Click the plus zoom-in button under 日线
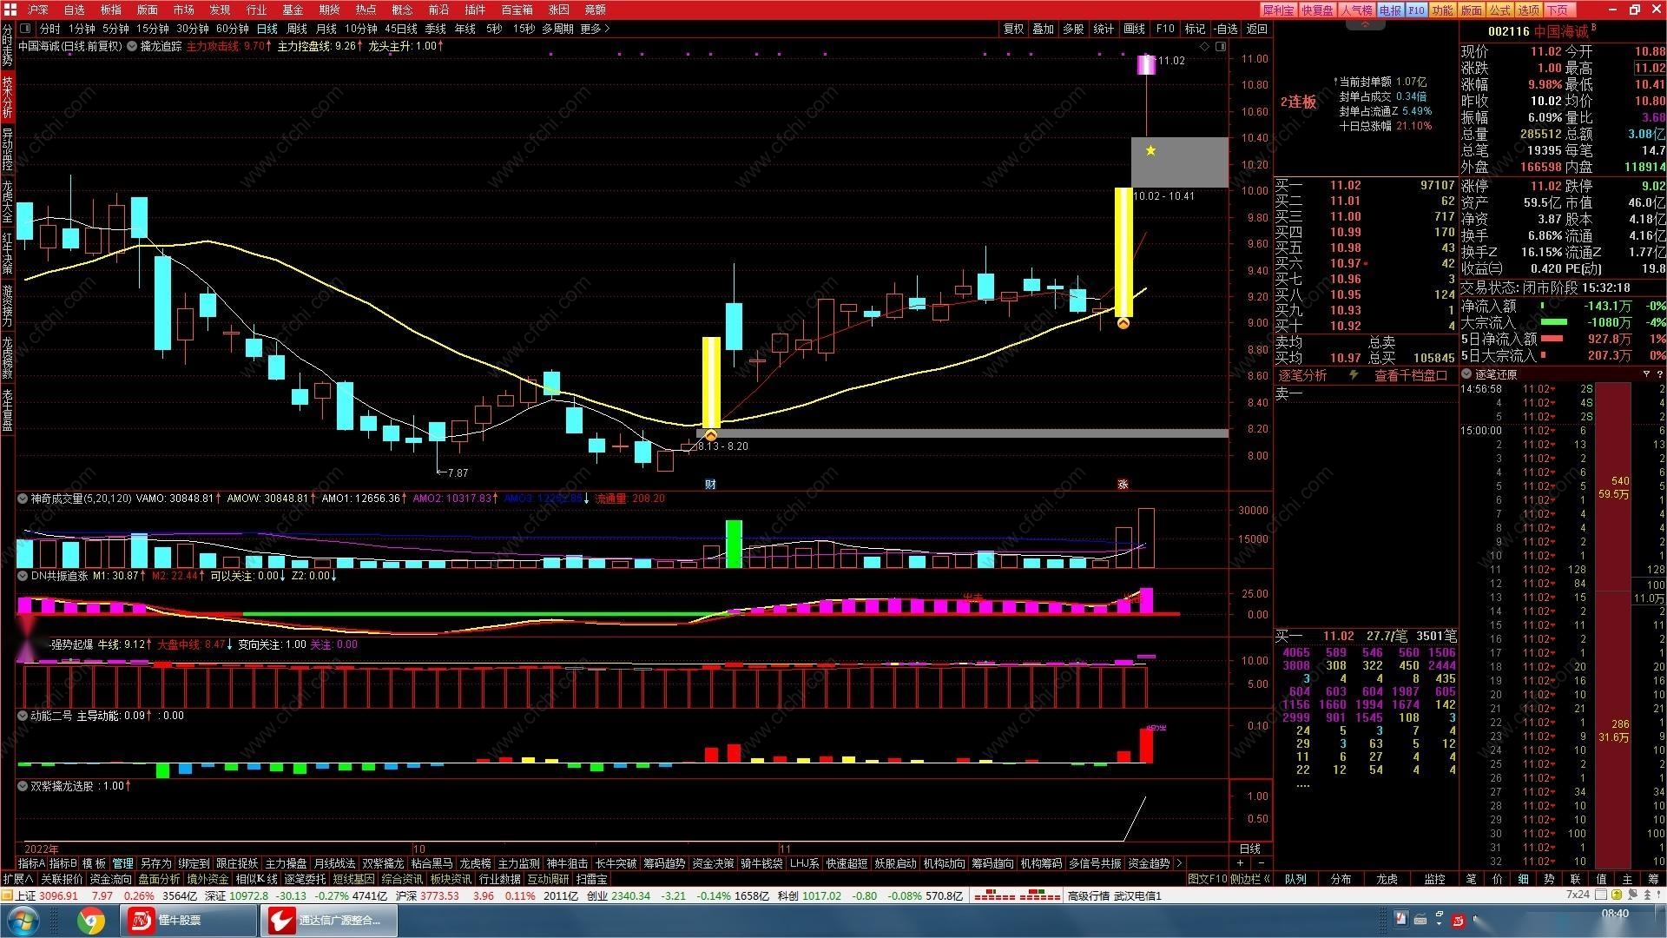The image size is (1667, 938). coord(1240,863)
